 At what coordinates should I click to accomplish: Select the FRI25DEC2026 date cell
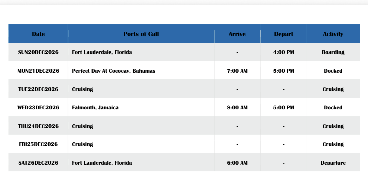point(38,144)
